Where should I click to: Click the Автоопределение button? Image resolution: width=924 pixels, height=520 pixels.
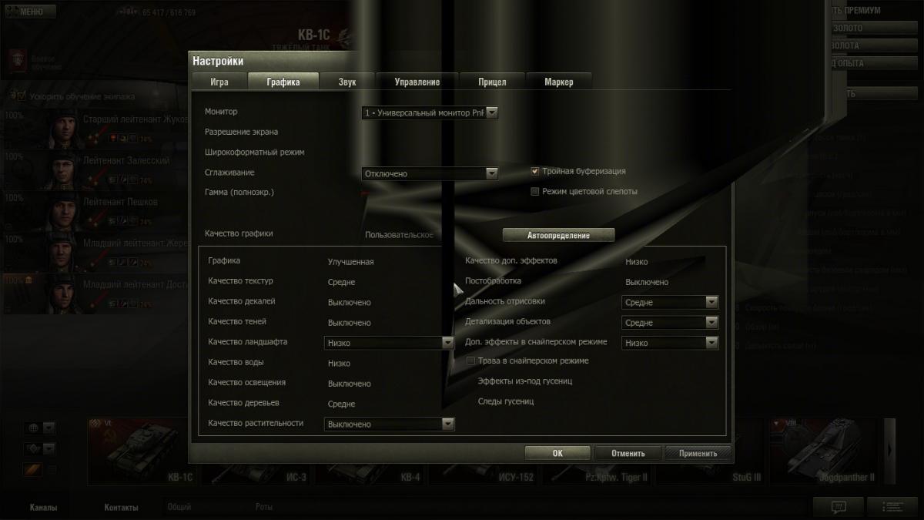(x=558, y=235)
